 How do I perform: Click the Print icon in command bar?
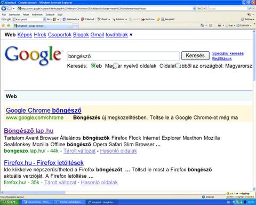tap(220, 26)
